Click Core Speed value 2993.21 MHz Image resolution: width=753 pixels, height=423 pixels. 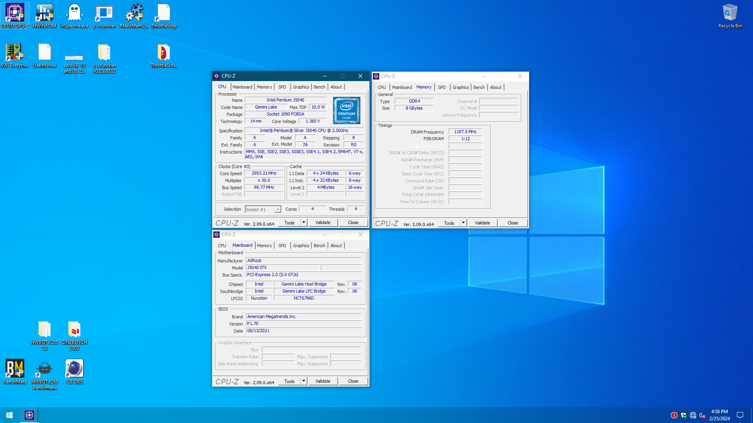coord(264,173)
